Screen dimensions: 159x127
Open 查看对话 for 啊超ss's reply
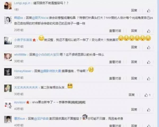coord(115,31)
